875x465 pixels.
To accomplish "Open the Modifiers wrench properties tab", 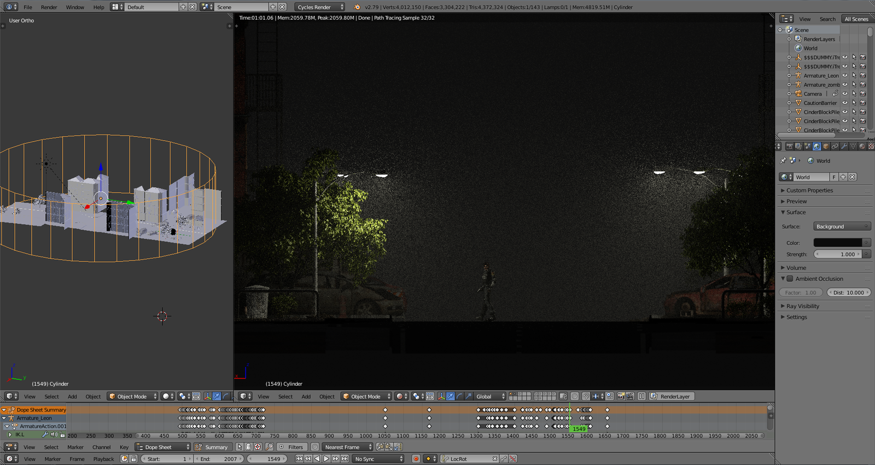I will pos(844,146).
